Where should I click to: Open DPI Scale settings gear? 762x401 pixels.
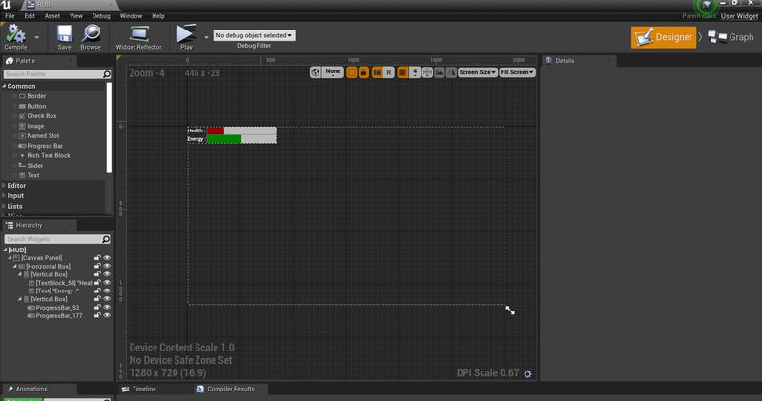click(x=527, y=373)
